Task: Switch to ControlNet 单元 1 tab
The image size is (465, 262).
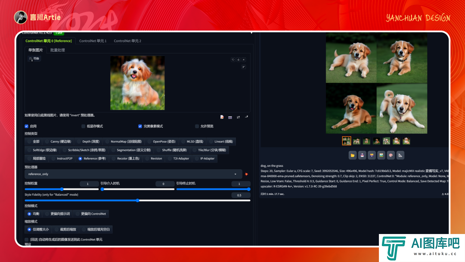Action: point(93,41)
